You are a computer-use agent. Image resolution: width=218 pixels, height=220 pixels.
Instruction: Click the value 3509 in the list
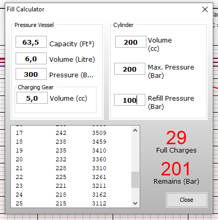click(x=99, y=133)
